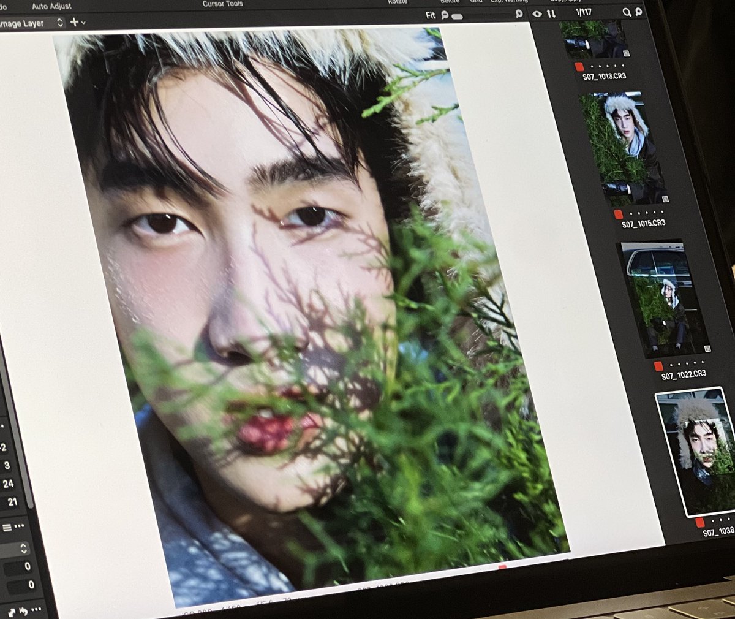The image size is (735, 619).
Task: Click the value 24 in the left panel
Action: (8, 484)
